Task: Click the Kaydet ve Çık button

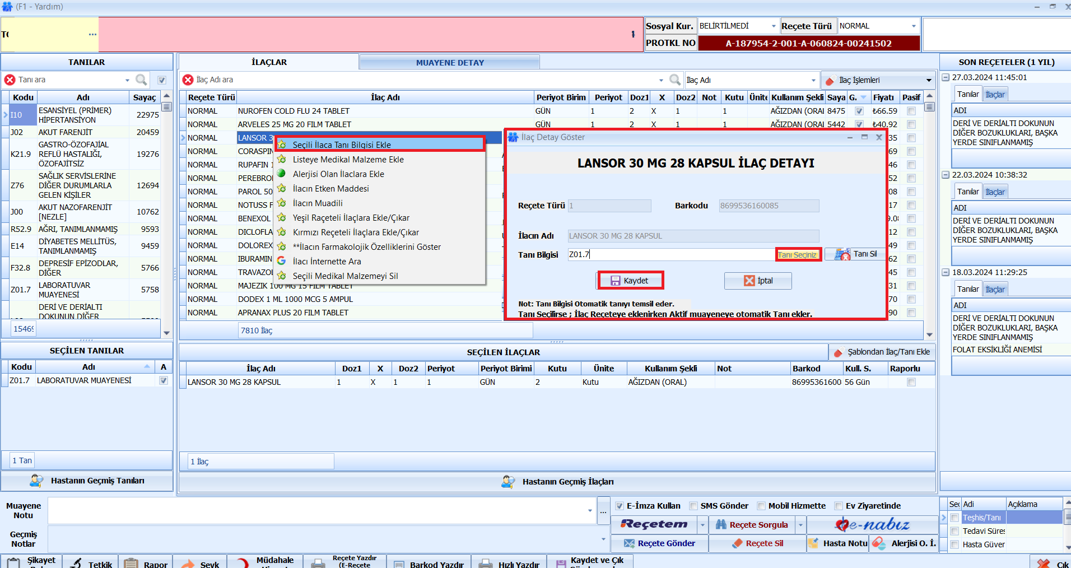Action: coord(590,562)
